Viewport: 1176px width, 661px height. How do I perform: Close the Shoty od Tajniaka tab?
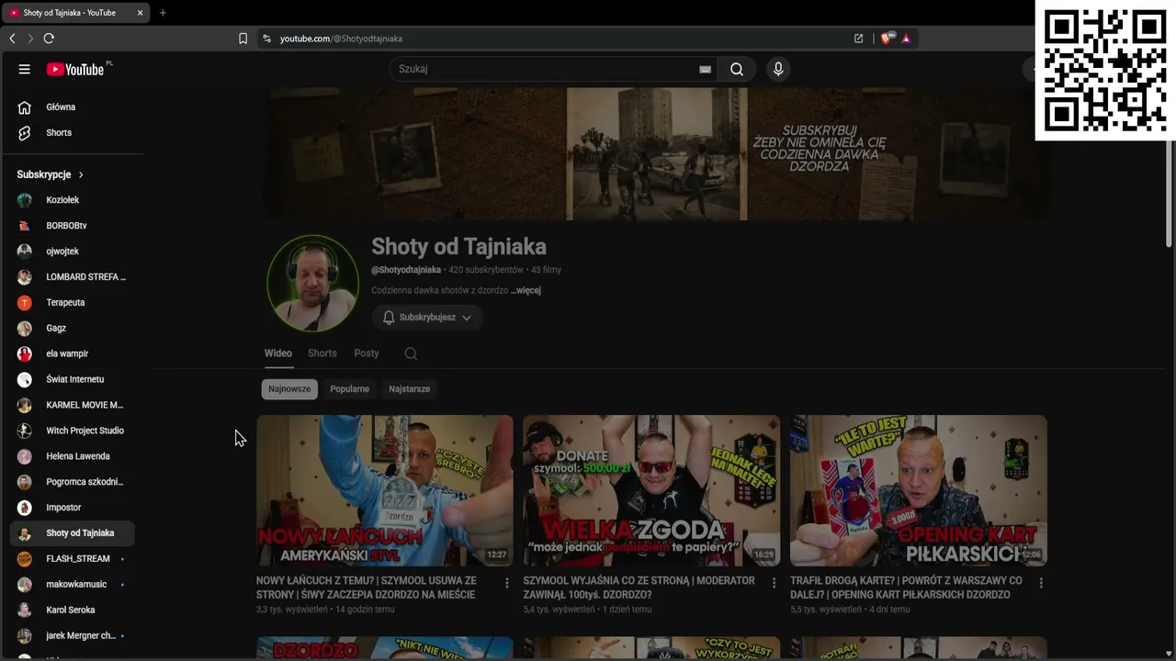coord(140,13)
